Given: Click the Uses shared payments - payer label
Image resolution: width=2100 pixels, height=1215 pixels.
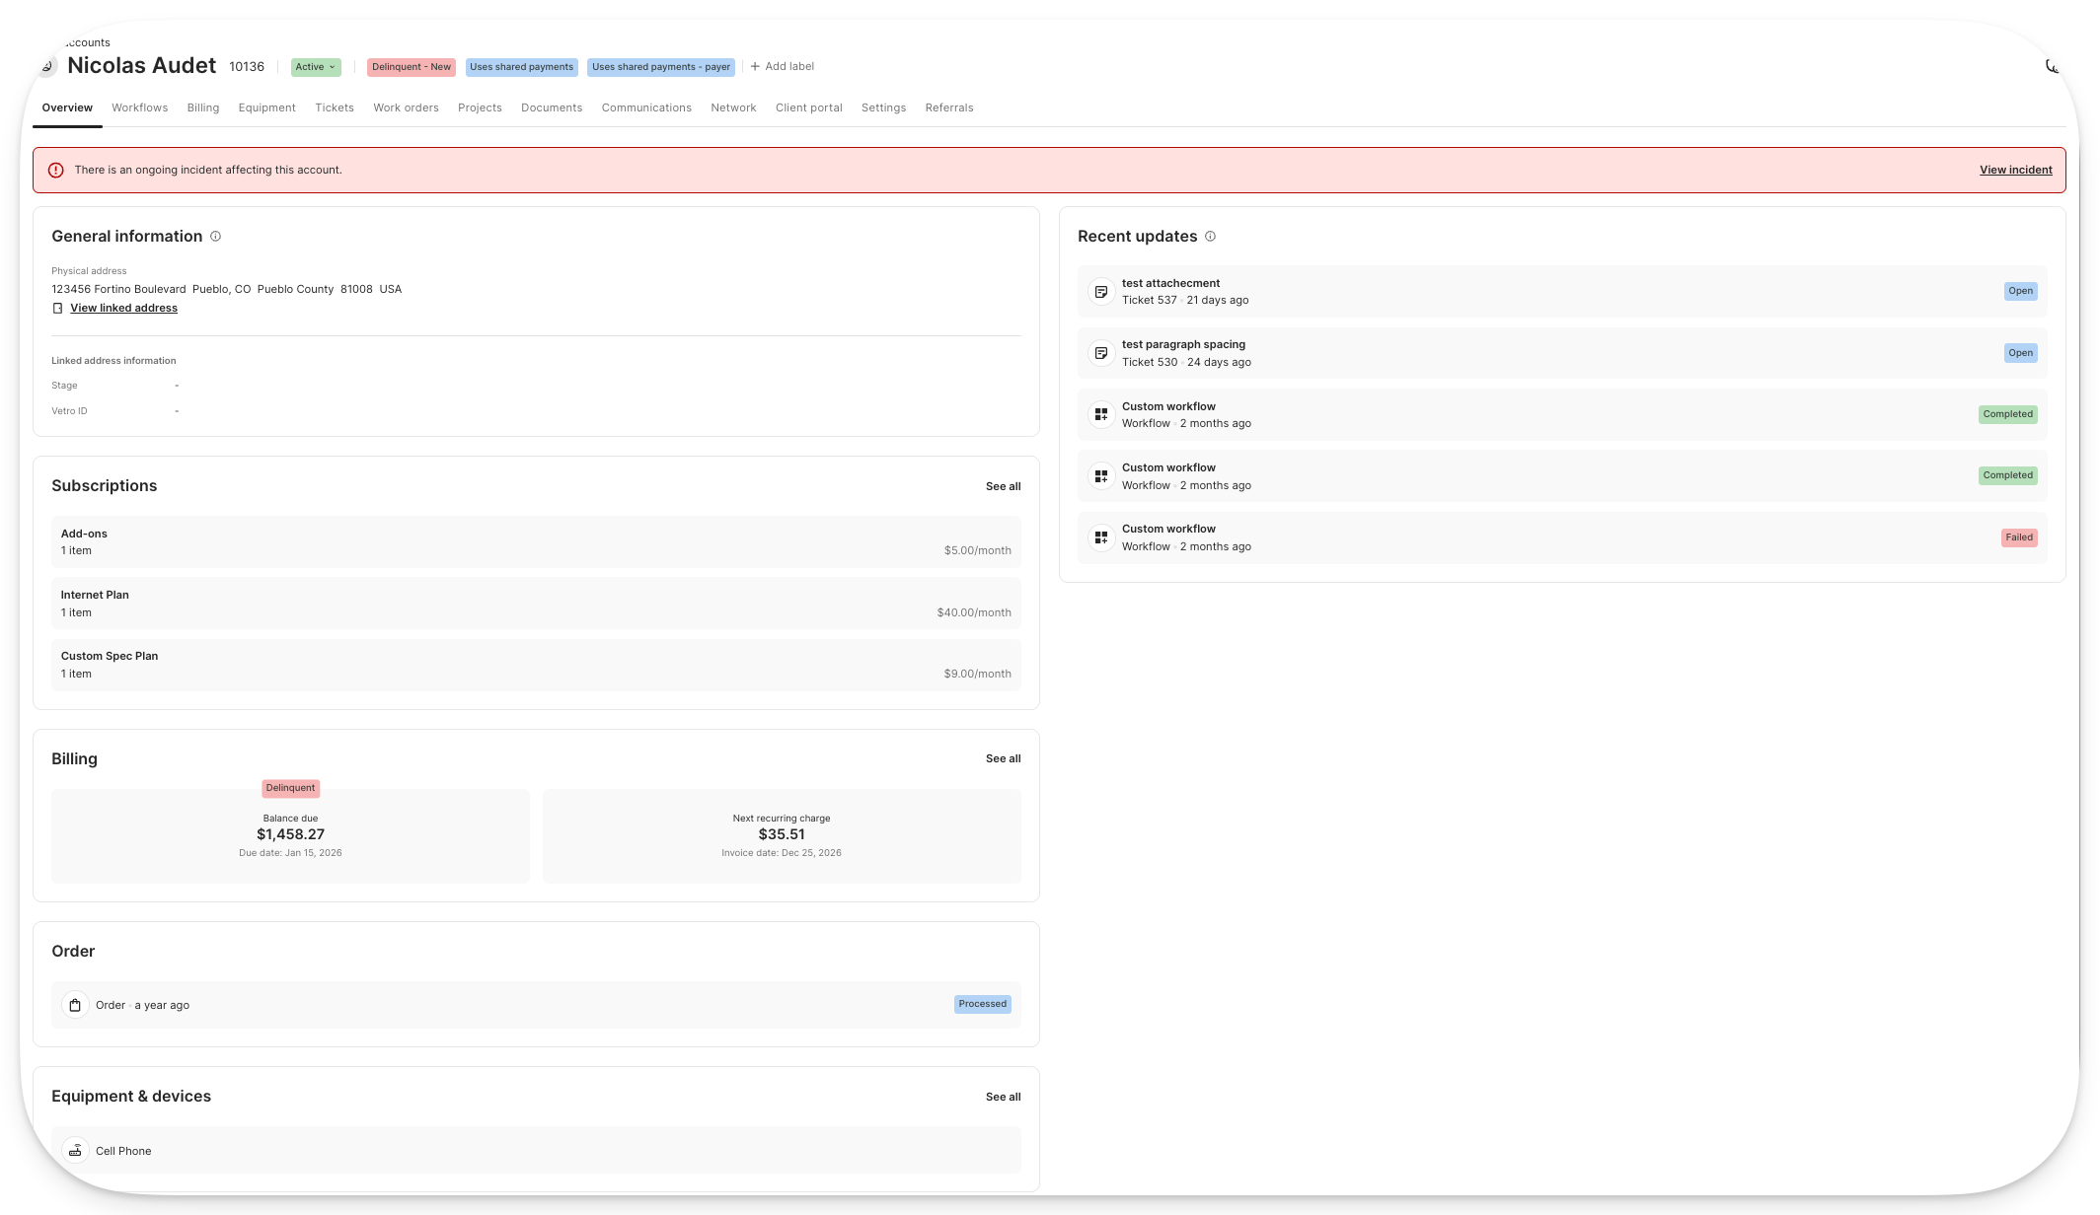Looking at the screenshot, I should pos(661,67).
